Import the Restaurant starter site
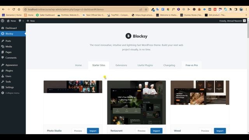Image resolution: width=249 pixels, height=140 pixels. pyautogui.click(x=156, y=131)
